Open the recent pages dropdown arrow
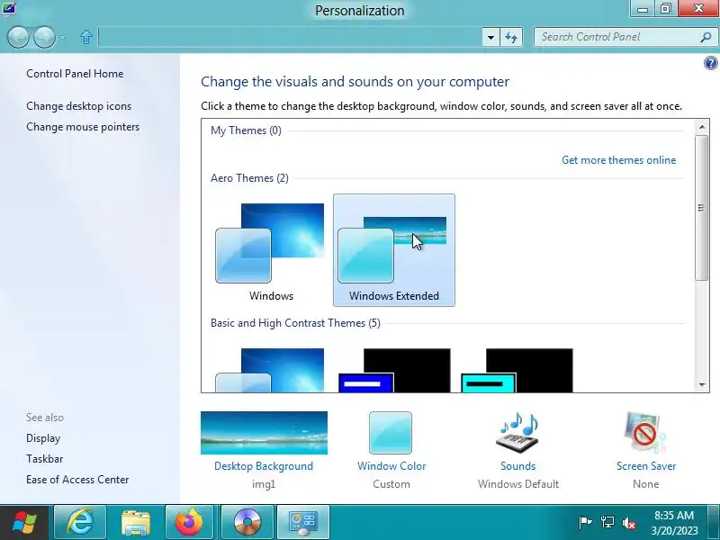Screen dimensions: 720x540 click(62, 38)
